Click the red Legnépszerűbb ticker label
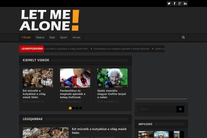The height and width of the screenshot is (138, 207). click(32, 49)
